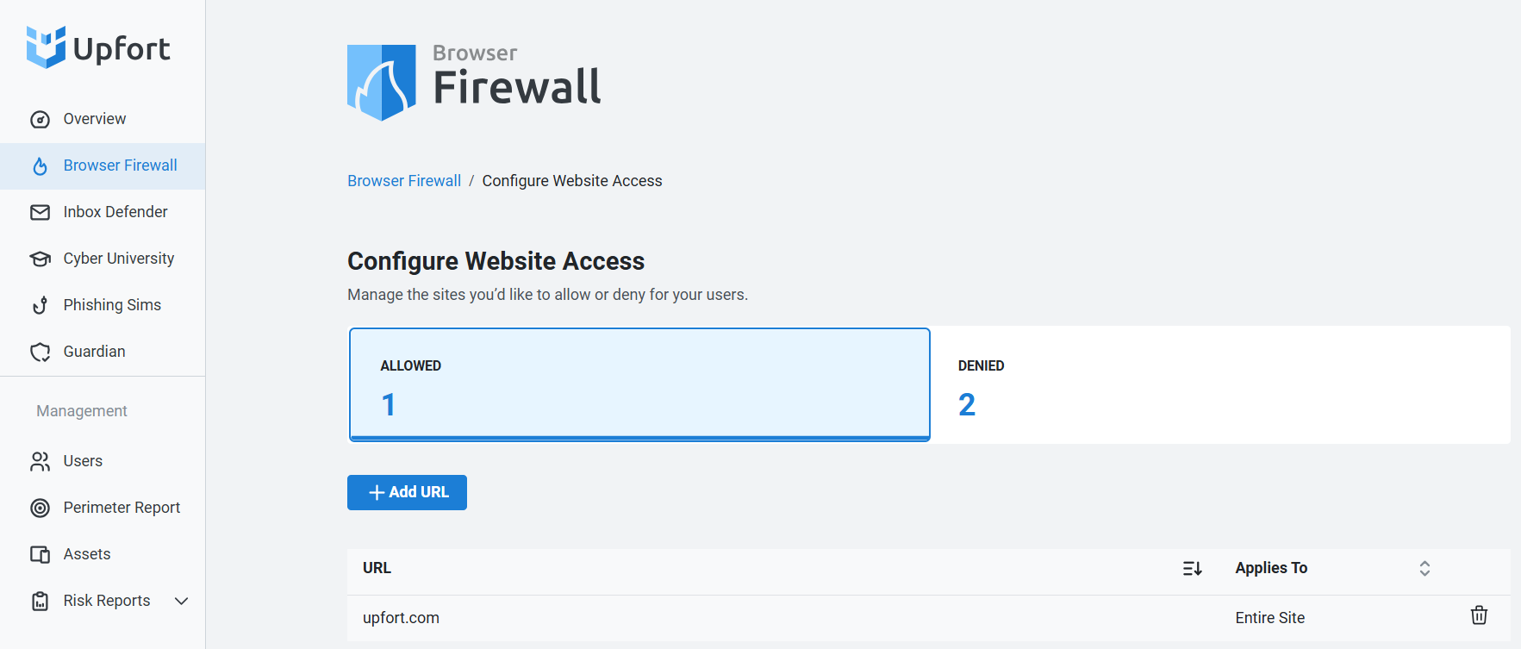This screenshot has width=1521, height=649.
Task: Switch to the ALLOWED tab
Action: (x=639, y=384)
